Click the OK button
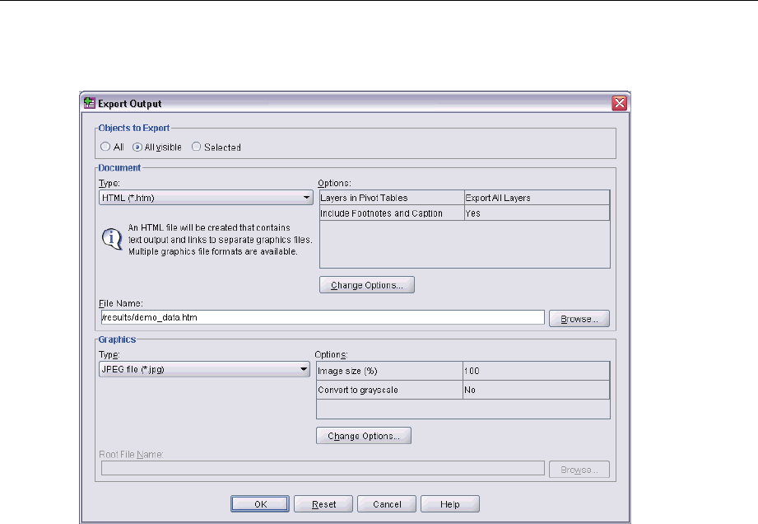The width and height of the screenshot is (758, 524). 260,504
